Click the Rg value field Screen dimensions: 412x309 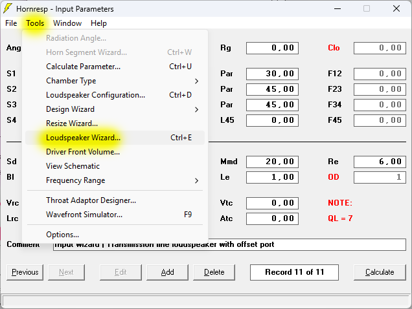click(272, 48)
